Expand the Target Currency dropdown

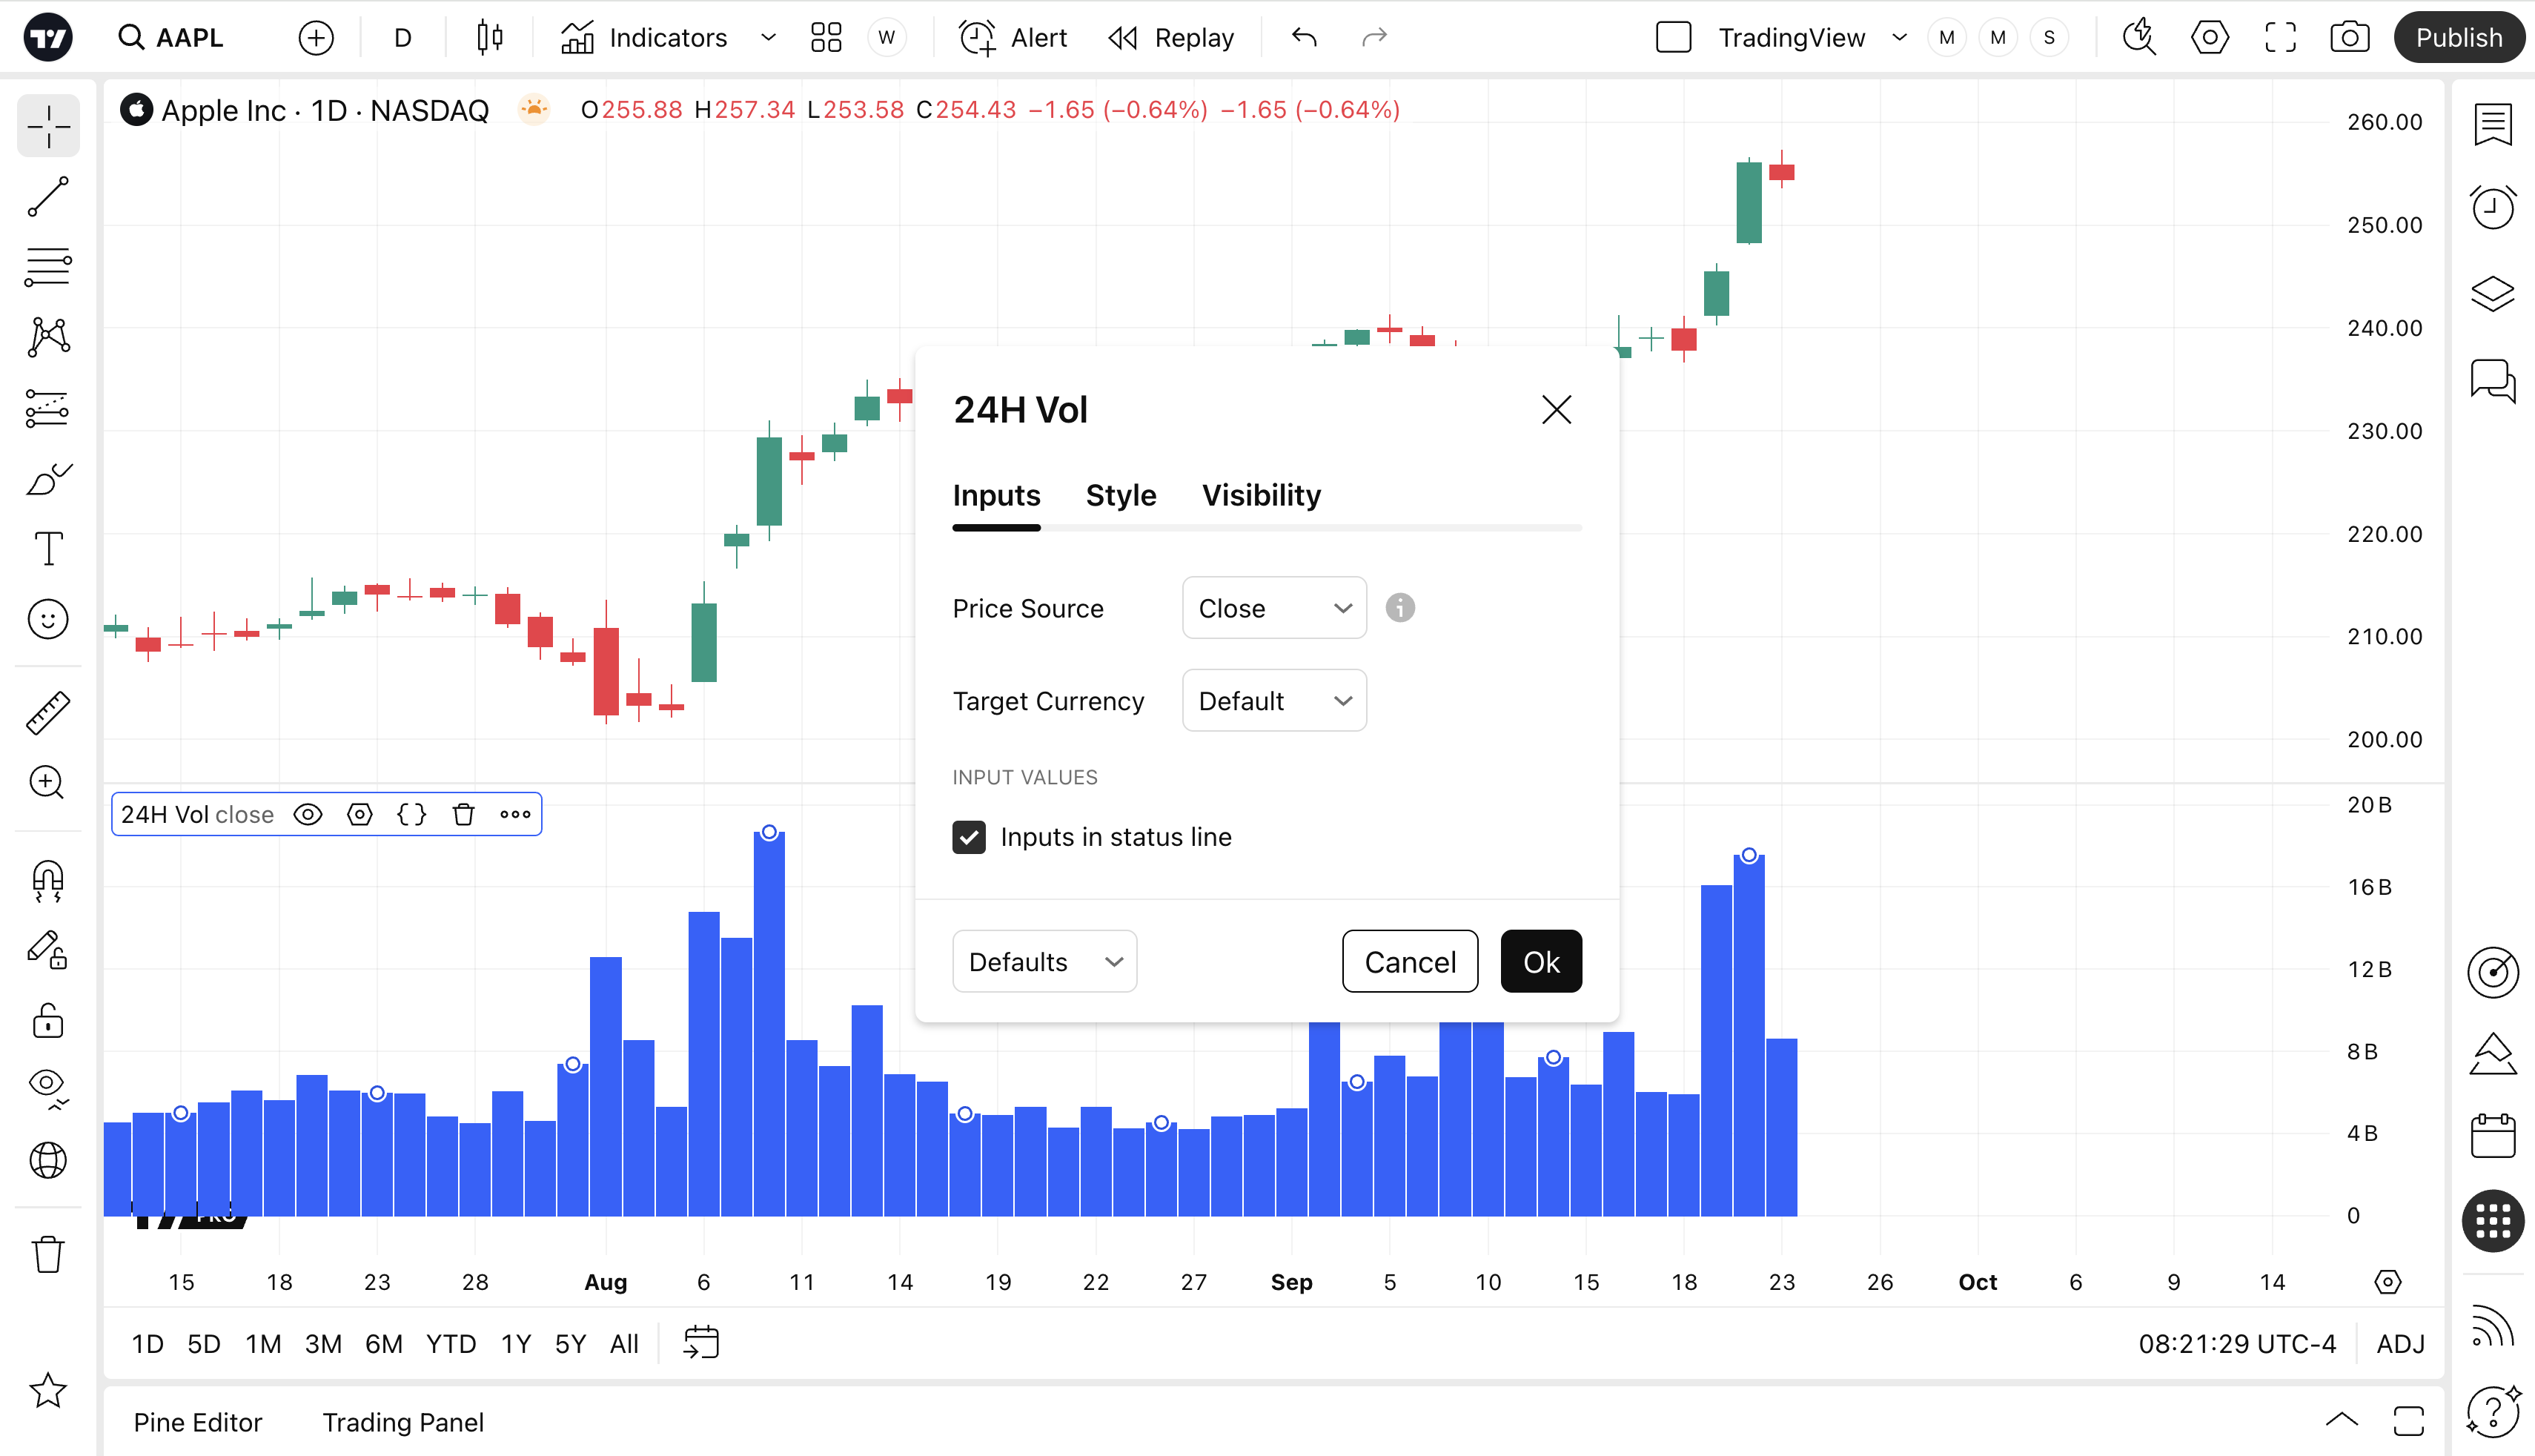tap(1273, 701)
